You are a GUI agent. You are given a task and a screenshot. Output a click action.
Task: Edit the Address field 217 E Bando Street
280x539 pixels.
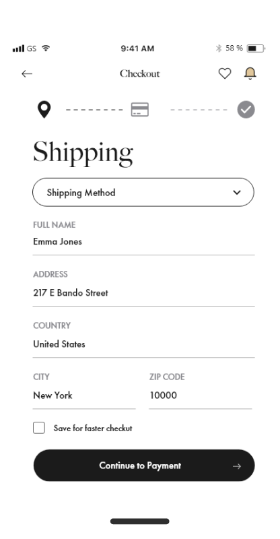[x=143, y=293]
